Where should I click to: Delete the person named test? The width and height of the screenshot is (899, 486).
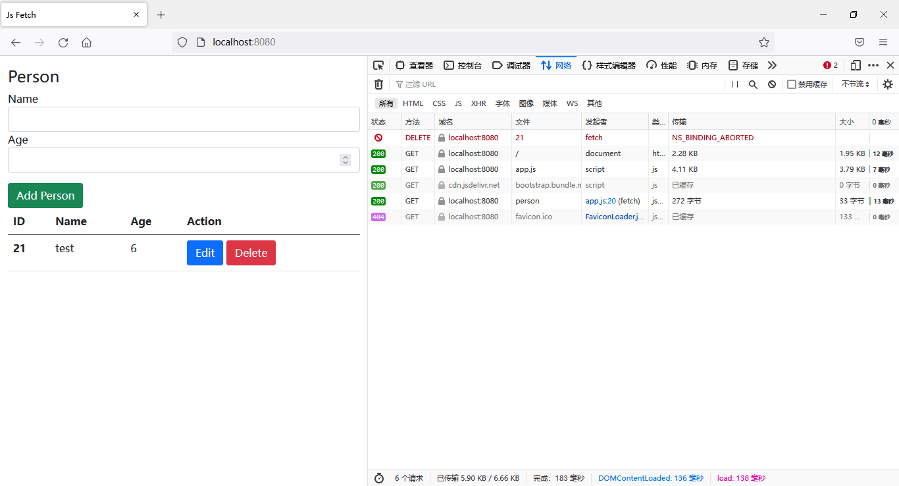coord(251,253)
